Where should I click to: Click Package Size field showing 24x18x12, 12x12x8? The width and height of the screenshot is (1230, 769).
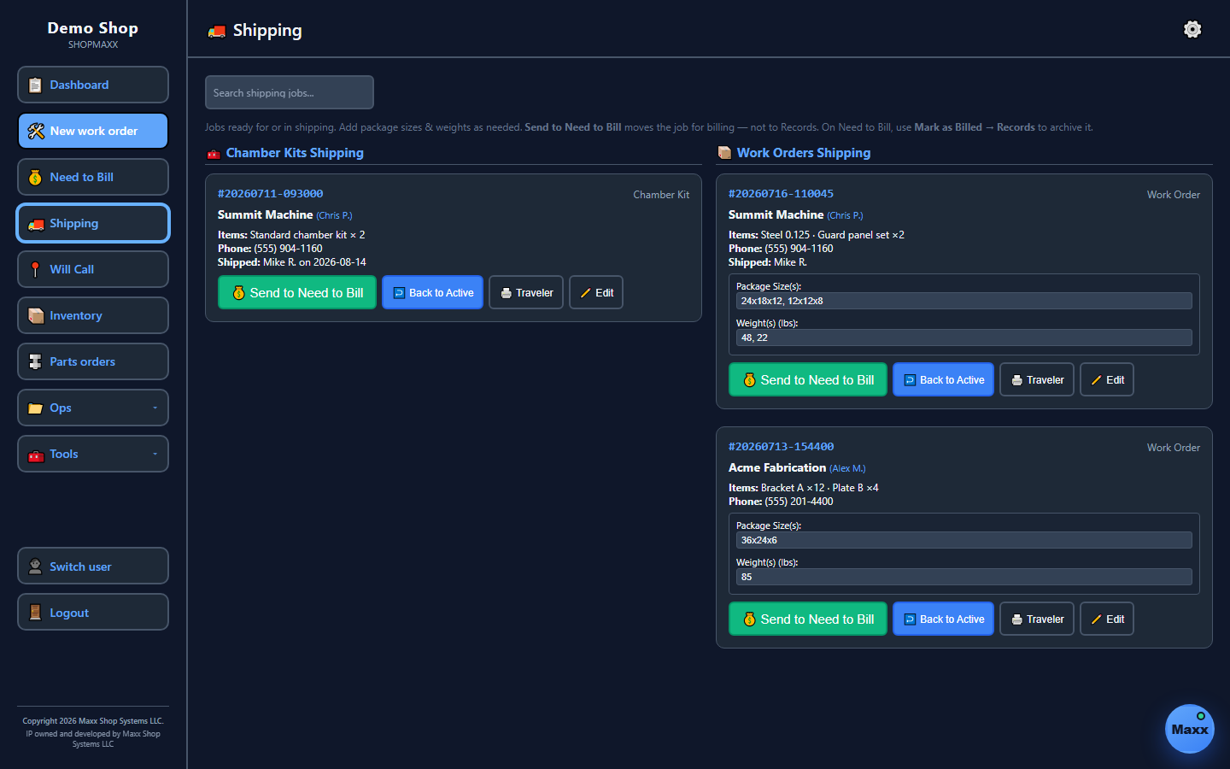coord(964,301)
